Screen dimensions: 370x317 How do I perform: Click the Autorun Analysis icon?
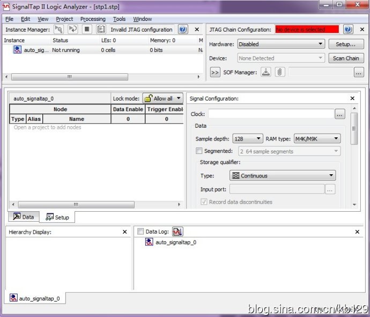pyautogui.click(x=73, y=29)
